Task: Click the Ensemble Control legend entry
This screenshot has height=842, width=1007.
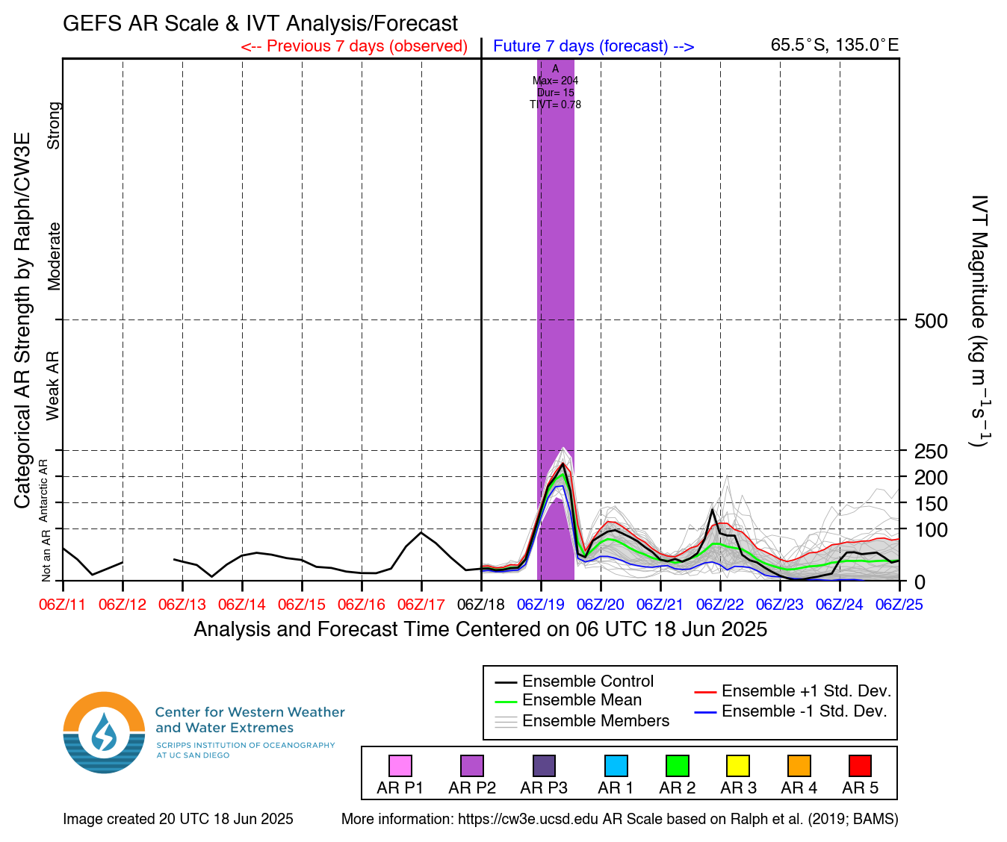Action: [574, 682]
